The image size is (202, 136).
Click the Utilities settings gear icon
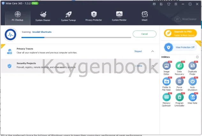pyautogui.click(x=197, y=57)
